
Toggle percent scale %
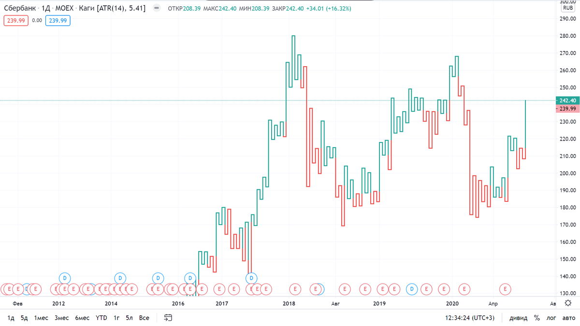tap(537, 318)
